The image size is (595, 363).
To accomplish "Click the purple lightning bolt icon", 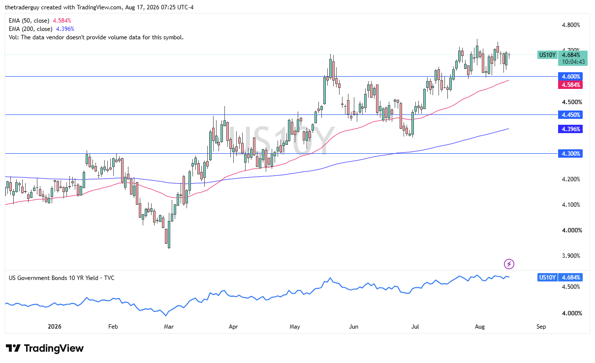I will (x=509, y=264).
